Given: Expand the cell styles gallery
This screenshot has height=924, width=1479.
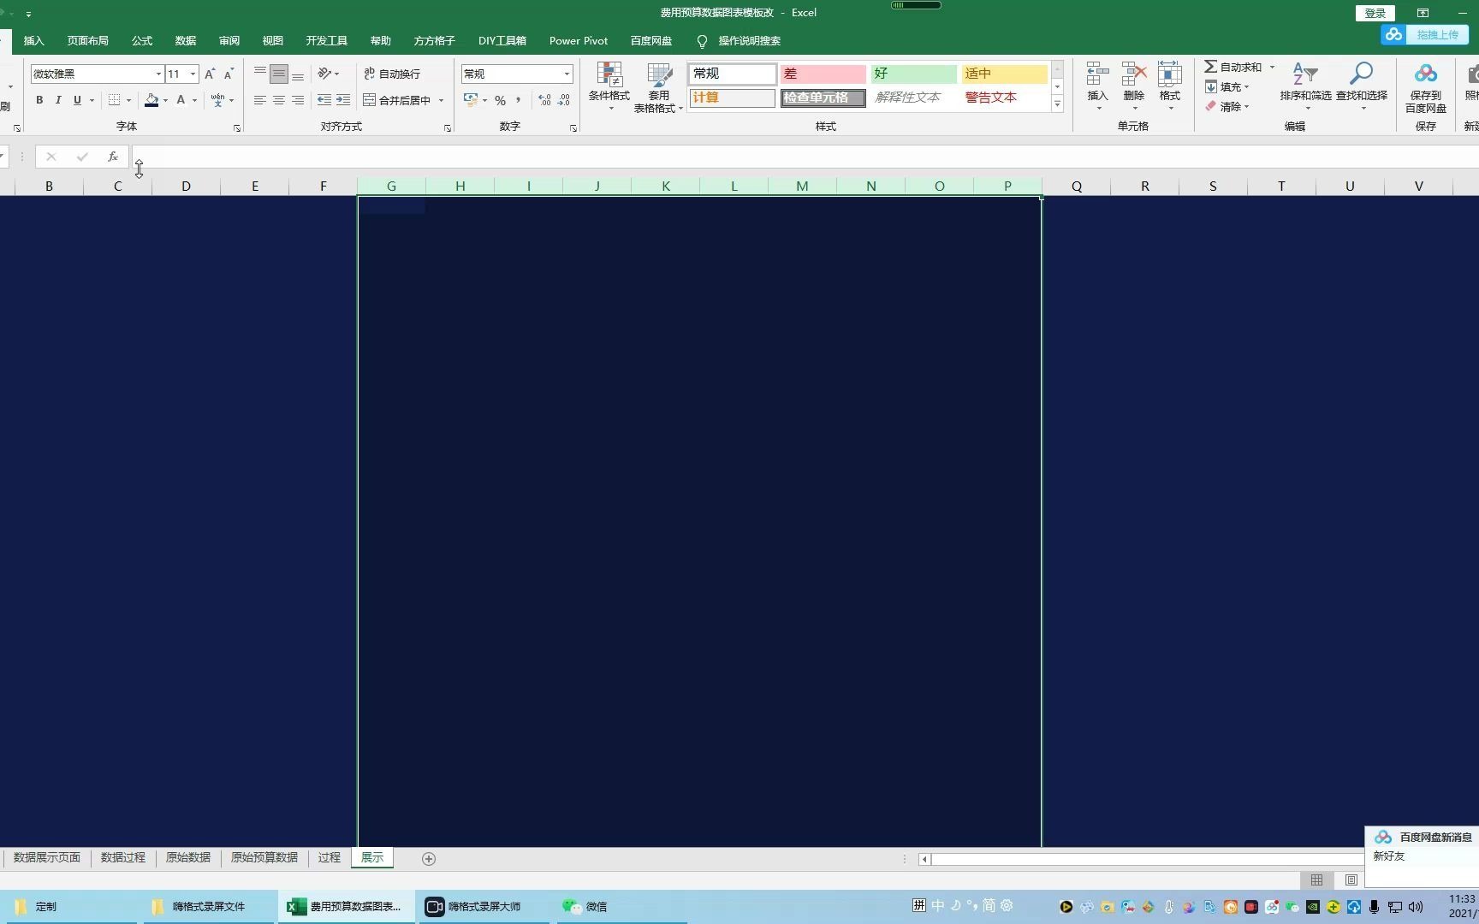Looking at the screenshot, I should click(x=1057, y=104).
